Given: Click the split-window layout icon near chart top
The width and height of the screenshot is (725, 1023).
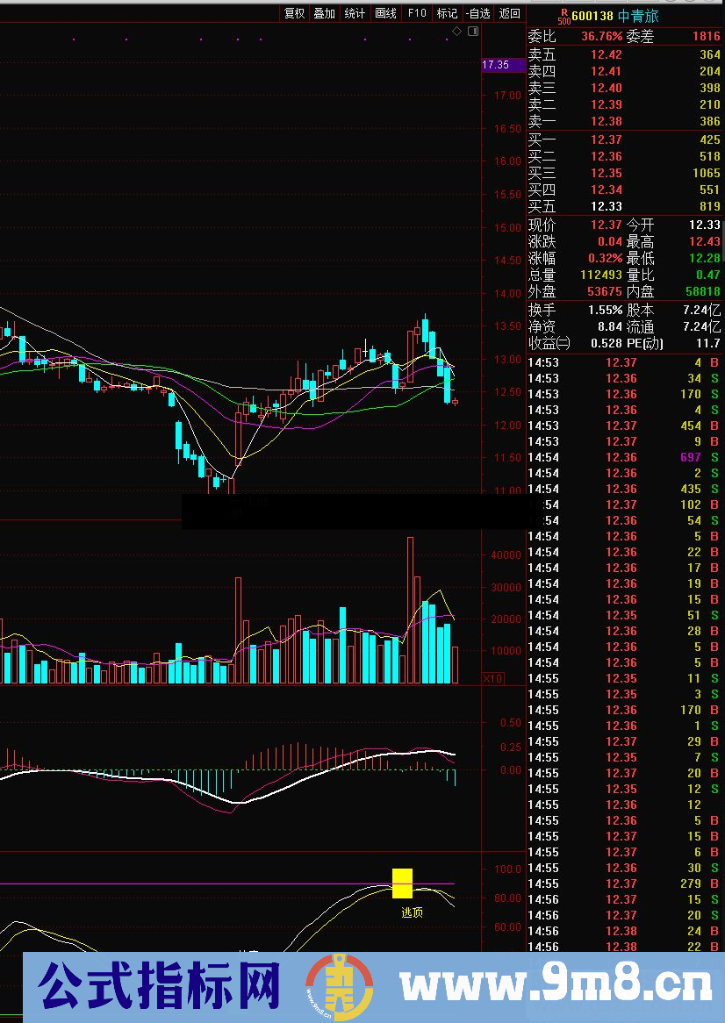Looking at the screenshot, I should click(474, 30).
